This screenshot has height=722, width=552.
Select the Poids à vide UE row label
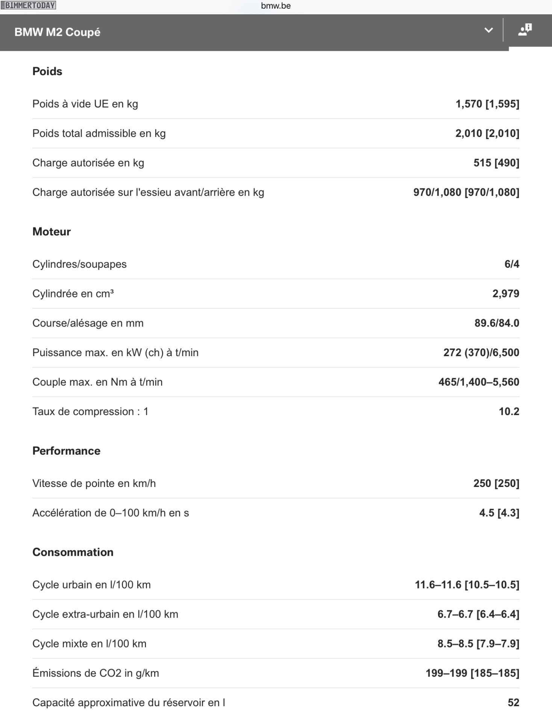coord(85,104)
